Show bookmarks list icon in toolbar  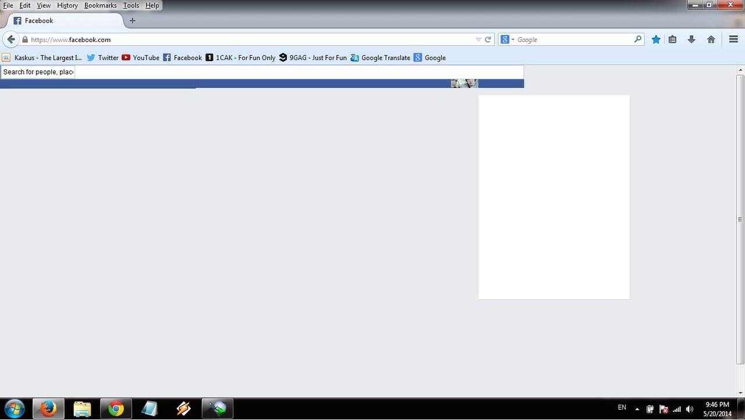tap(672, 40)
